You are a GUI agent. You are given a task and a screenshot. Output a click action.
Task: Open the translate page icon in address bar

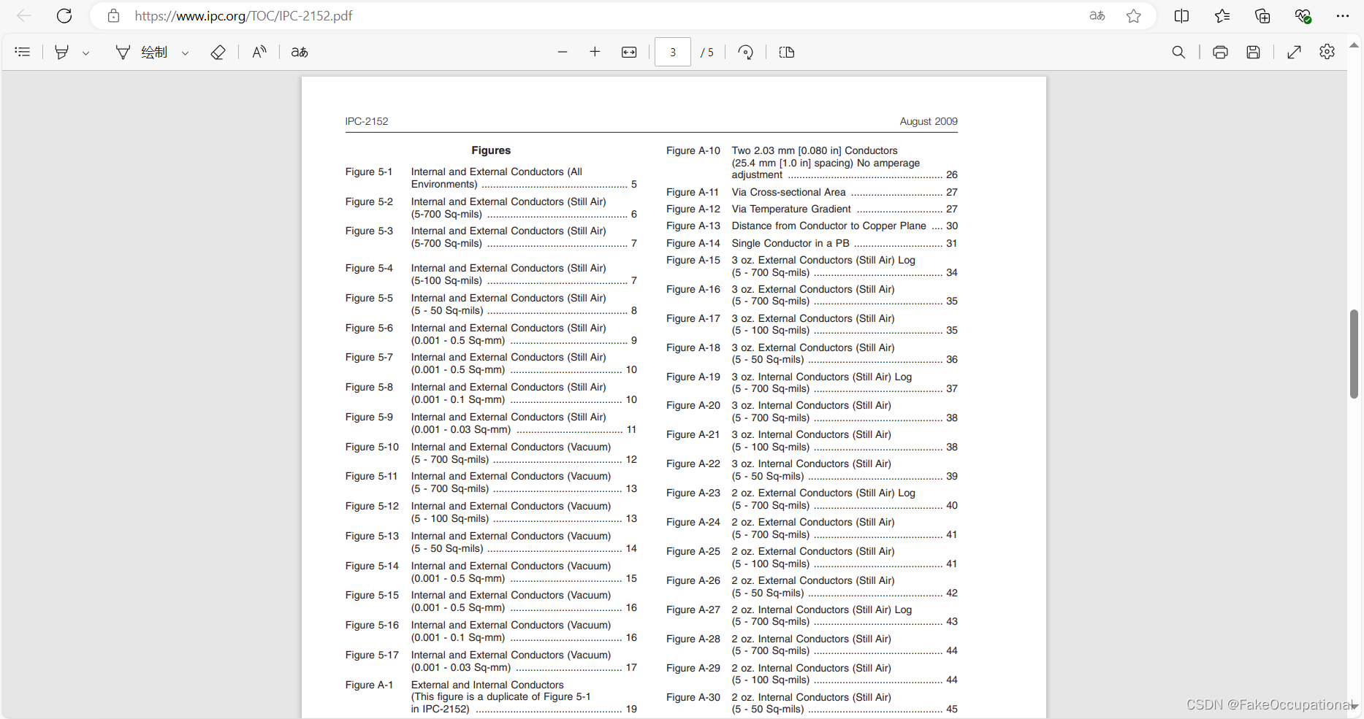1097,15
